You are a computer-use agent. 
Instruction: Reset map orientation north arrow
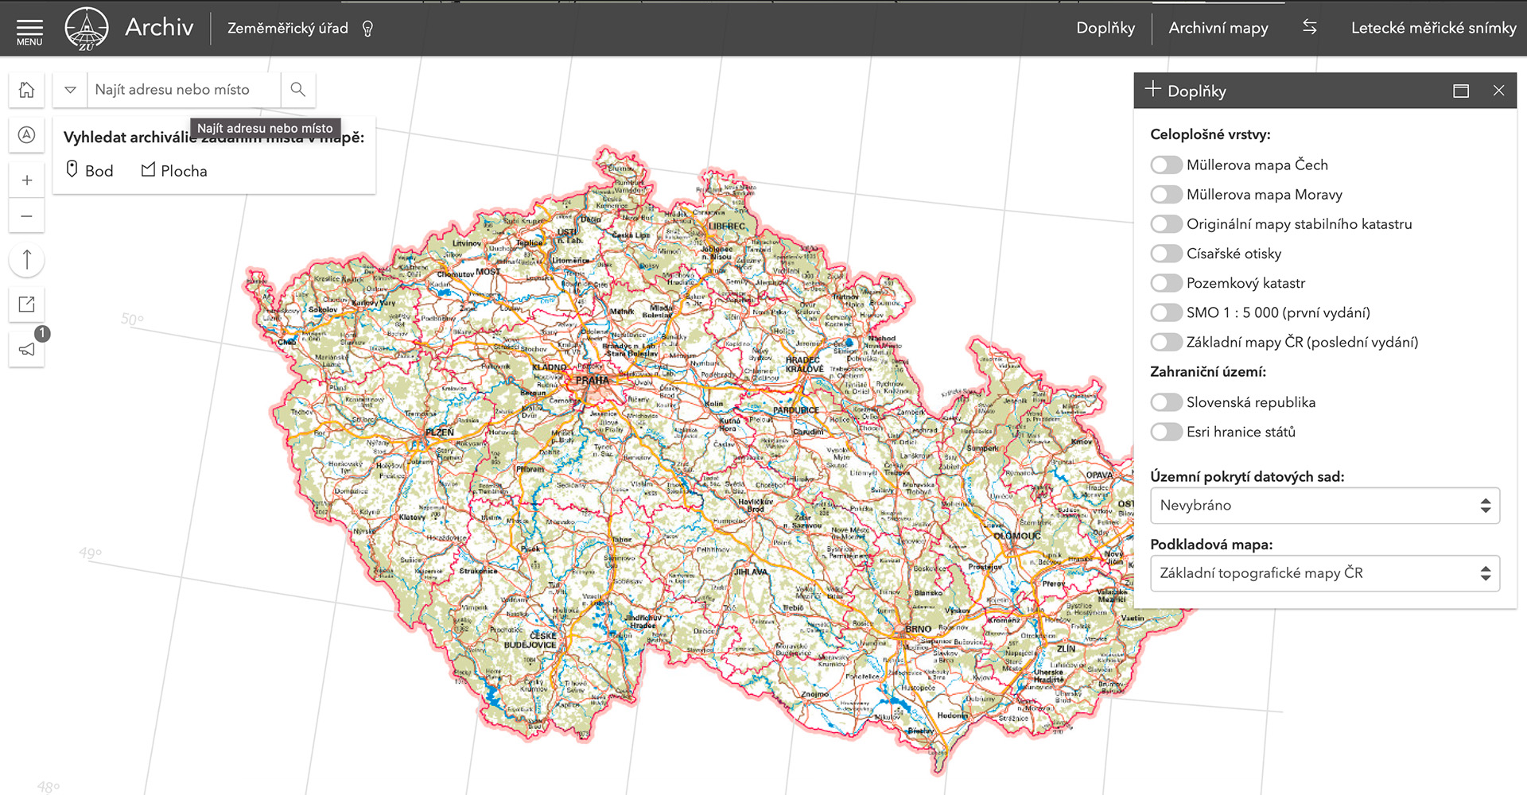[x=26, y=260]
